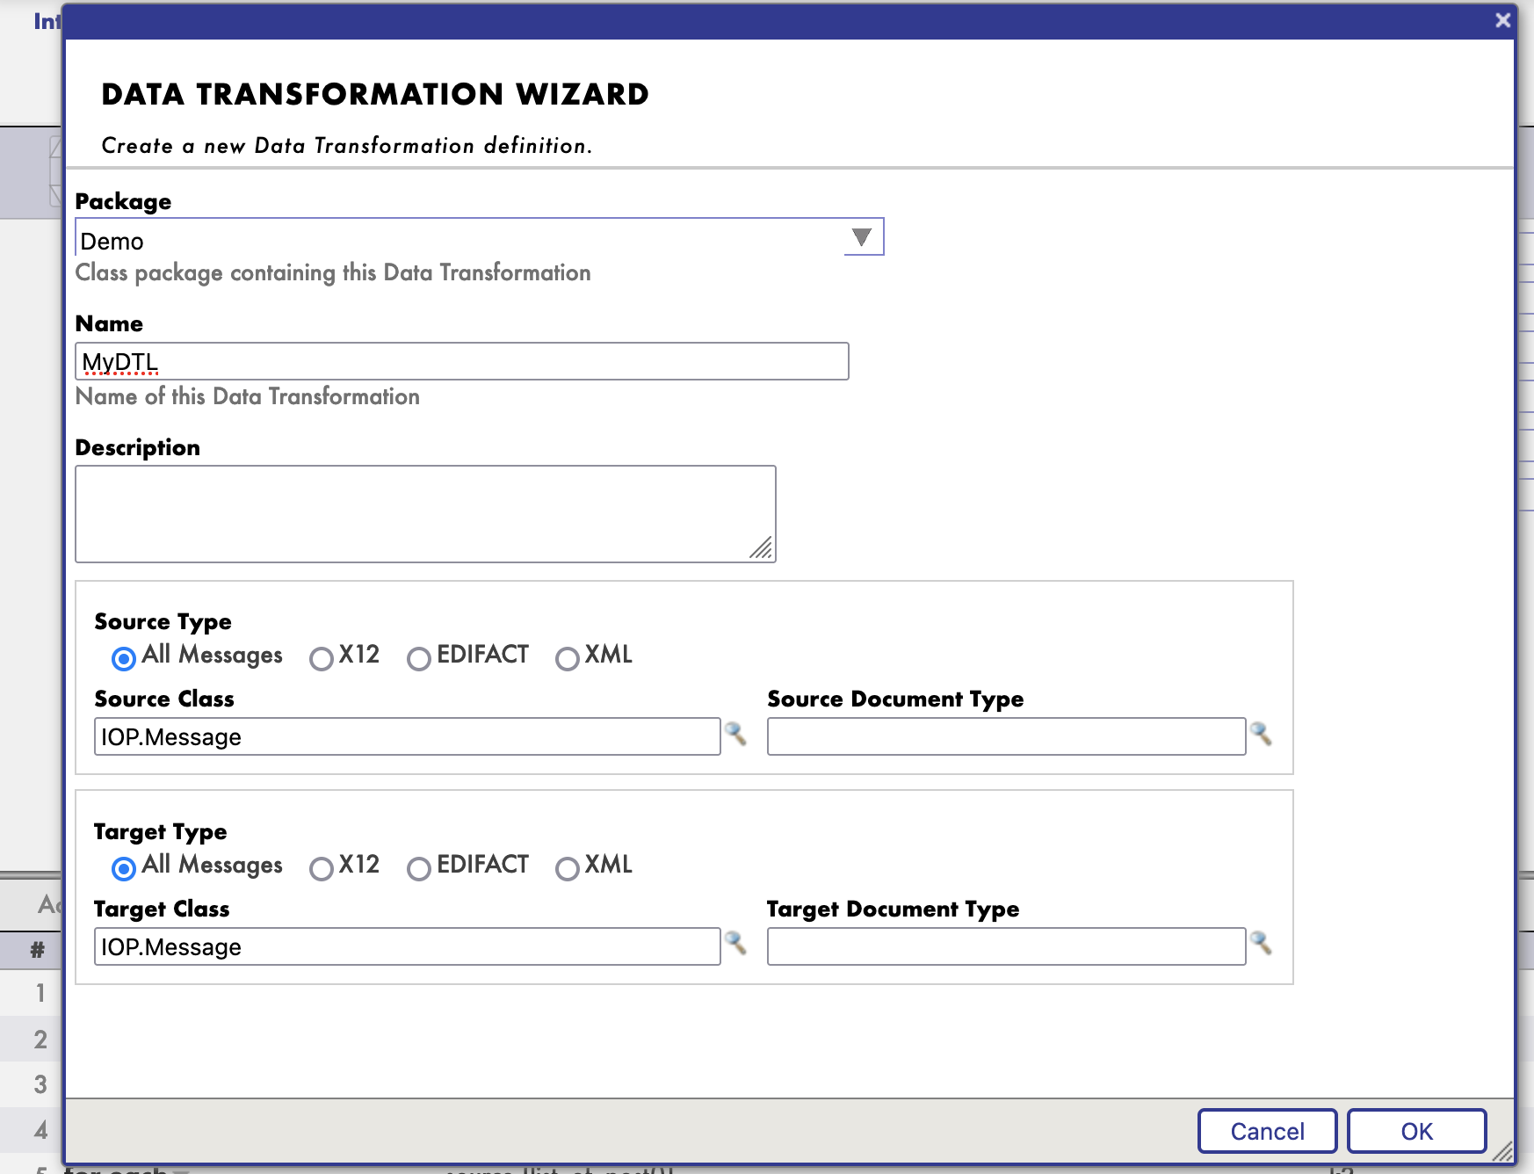Open Source Class search magnifier

tap(735, 733)
